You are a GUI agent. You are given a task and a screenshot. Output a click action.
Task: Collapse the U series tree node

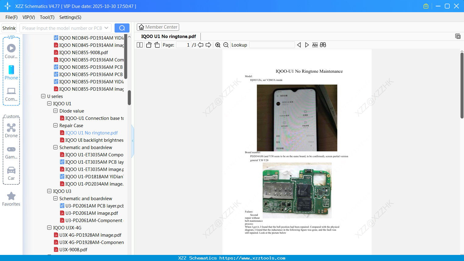[x=43, y=96]
